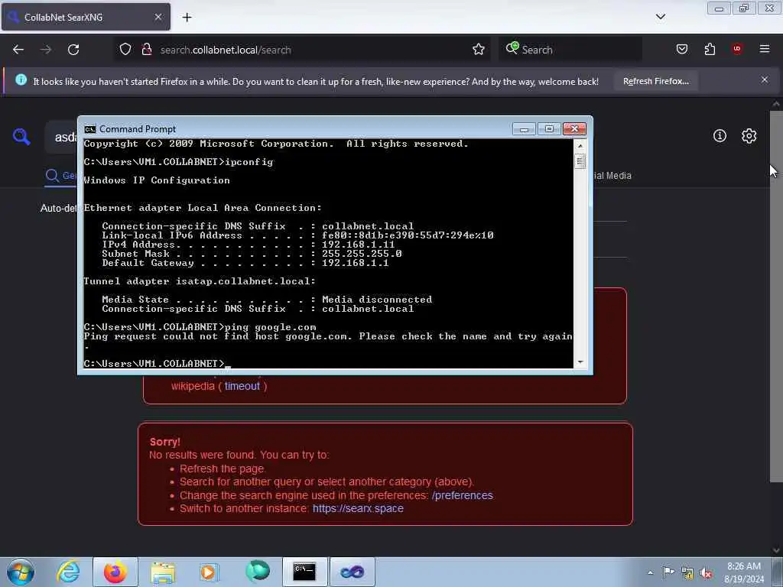Screen dimensions: 783x587
Task: Click the Auto-detect language selector
Action: [x=59, y=208]
